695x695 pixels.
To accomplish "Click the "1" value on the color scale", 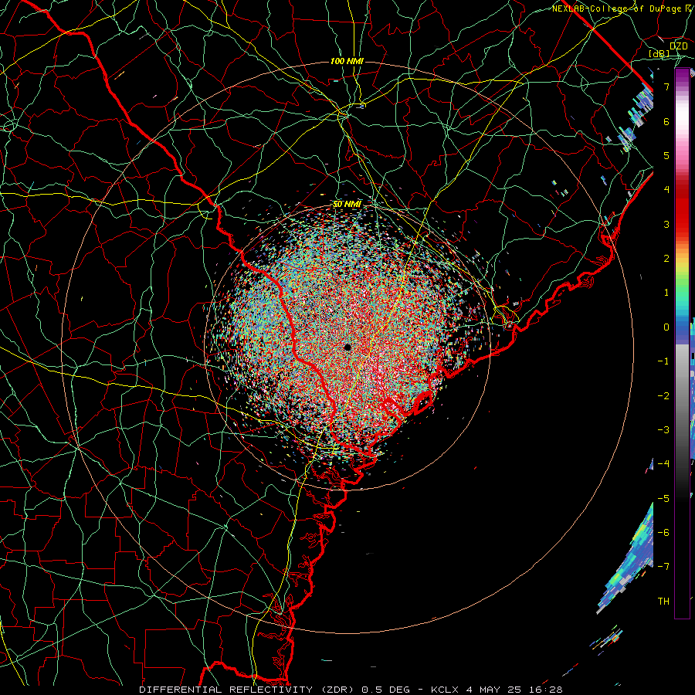I will click(666, 293).
